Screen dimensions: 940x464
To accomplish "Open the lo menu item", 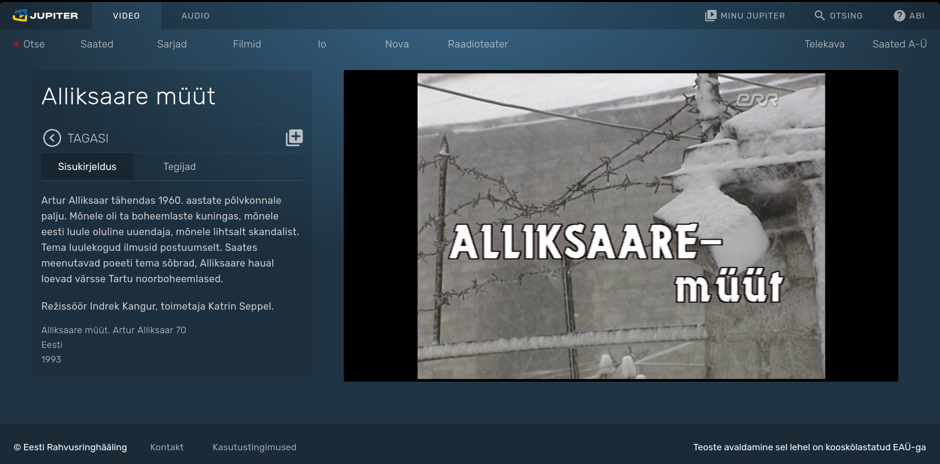I will click(x=322, y=44).
